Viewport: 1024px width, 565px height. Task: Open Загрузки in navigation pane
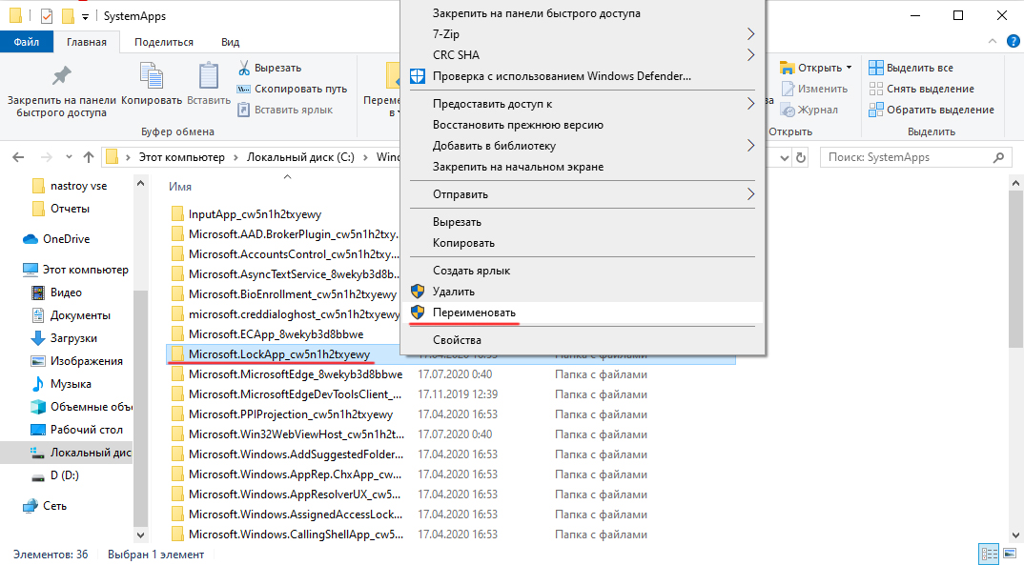tap(64, 338)
